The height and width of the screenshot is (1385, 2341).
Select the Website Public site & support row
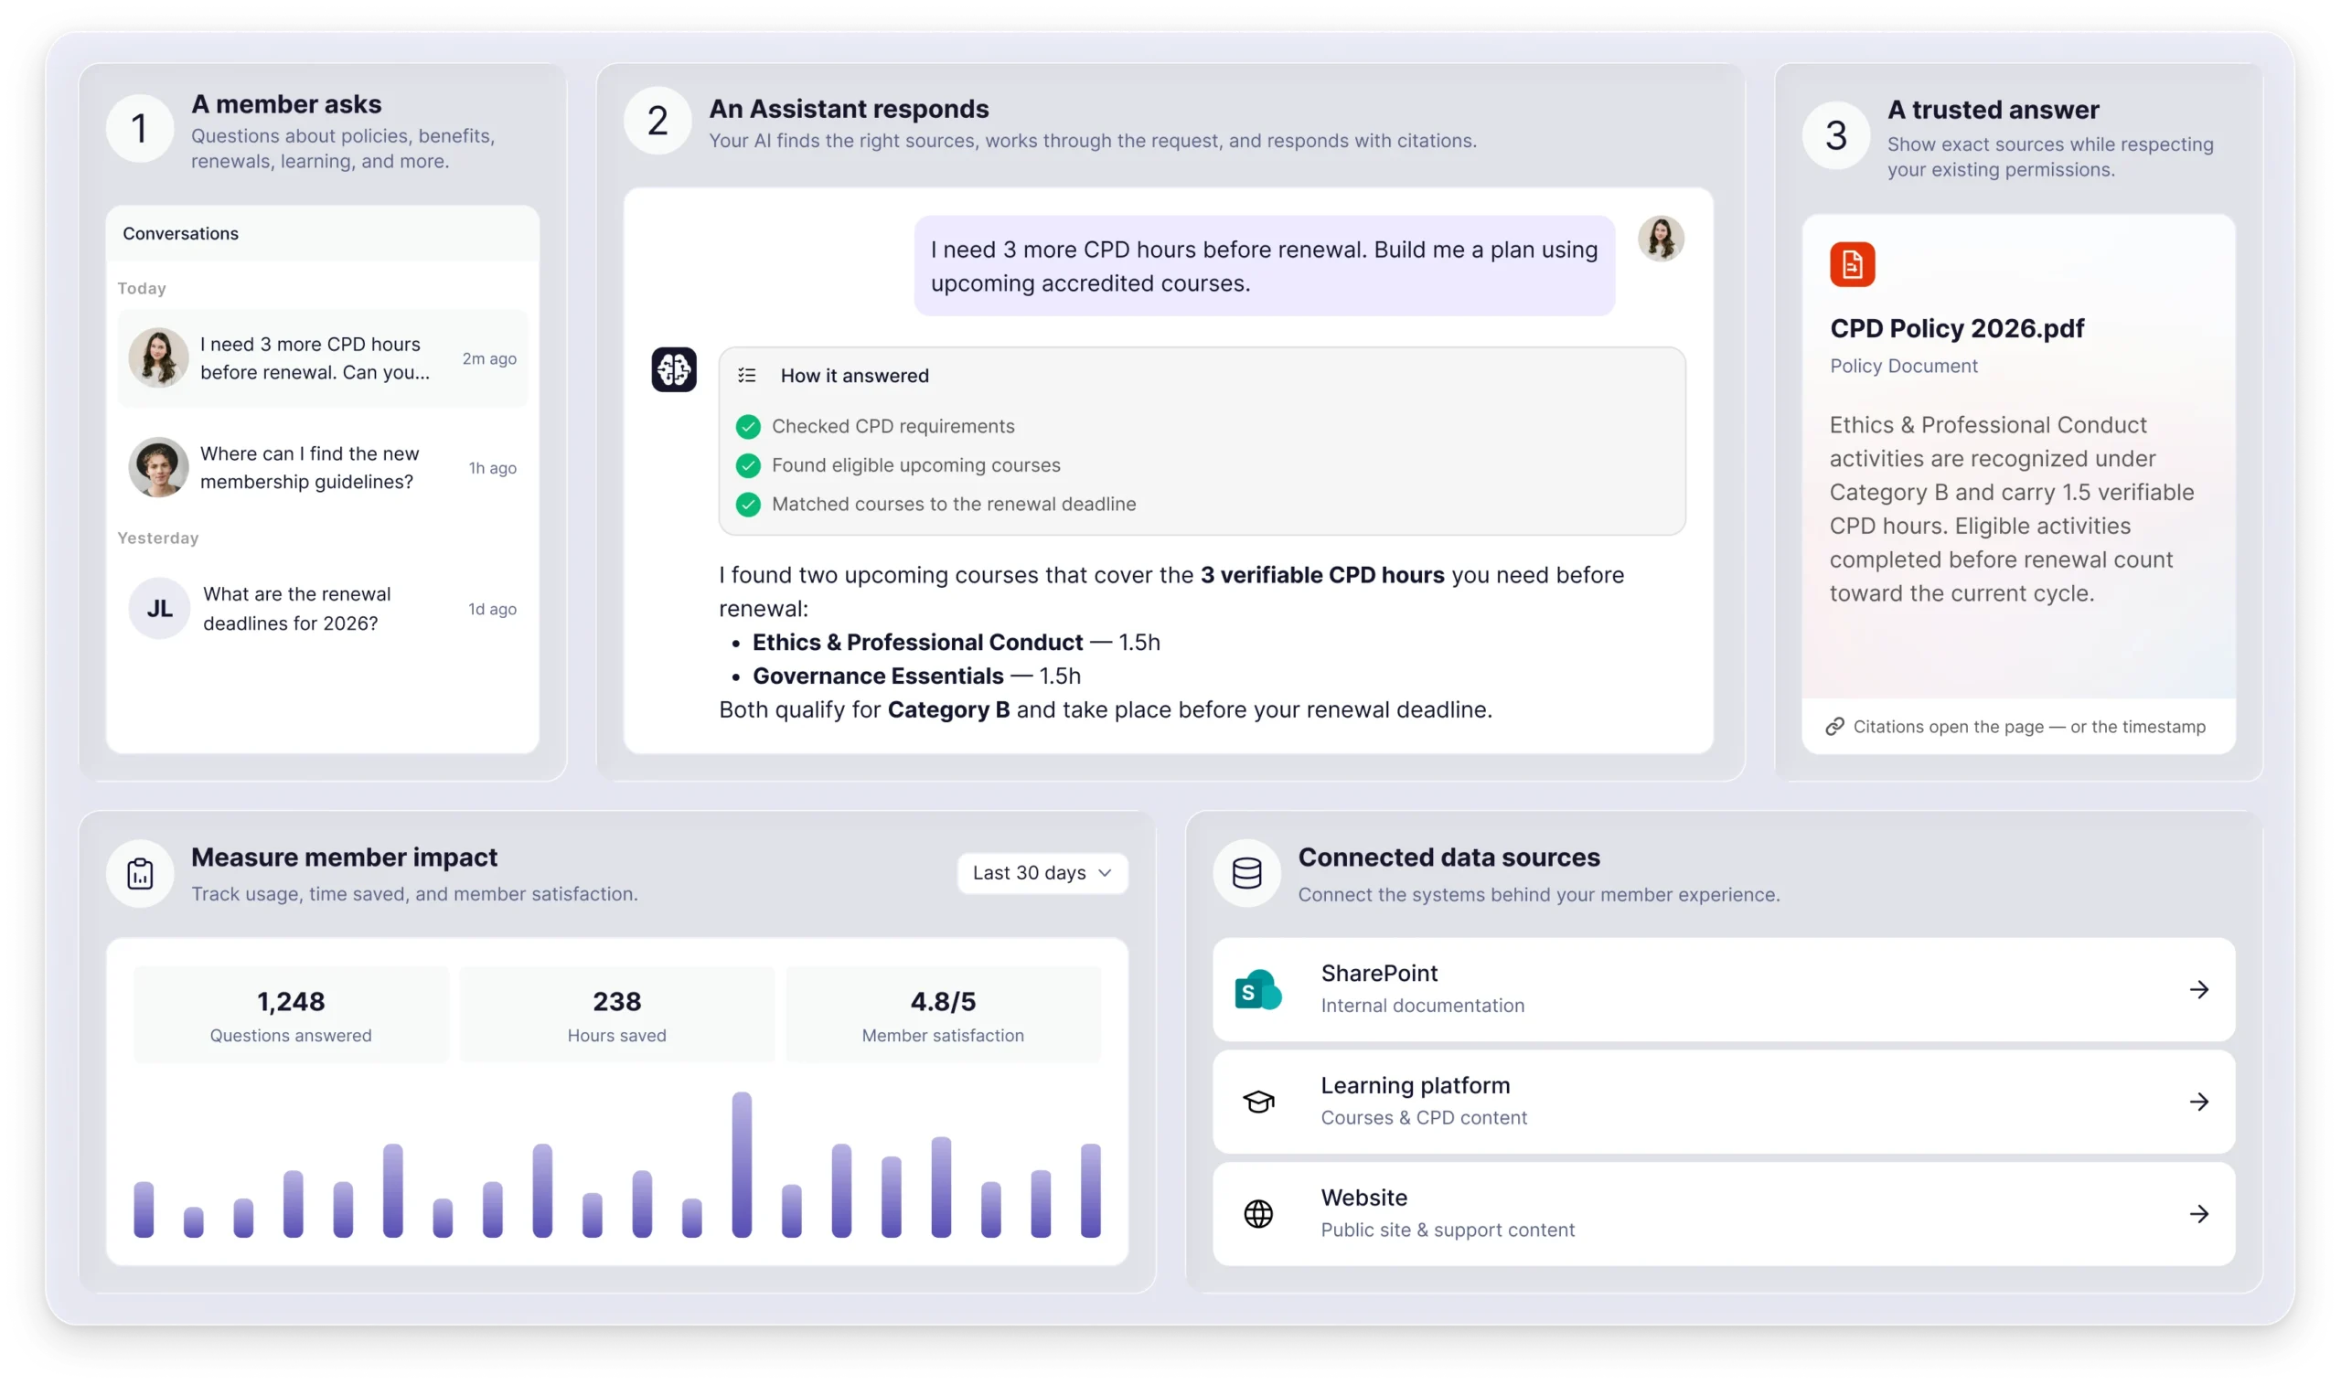(x=1723, y=1213)
